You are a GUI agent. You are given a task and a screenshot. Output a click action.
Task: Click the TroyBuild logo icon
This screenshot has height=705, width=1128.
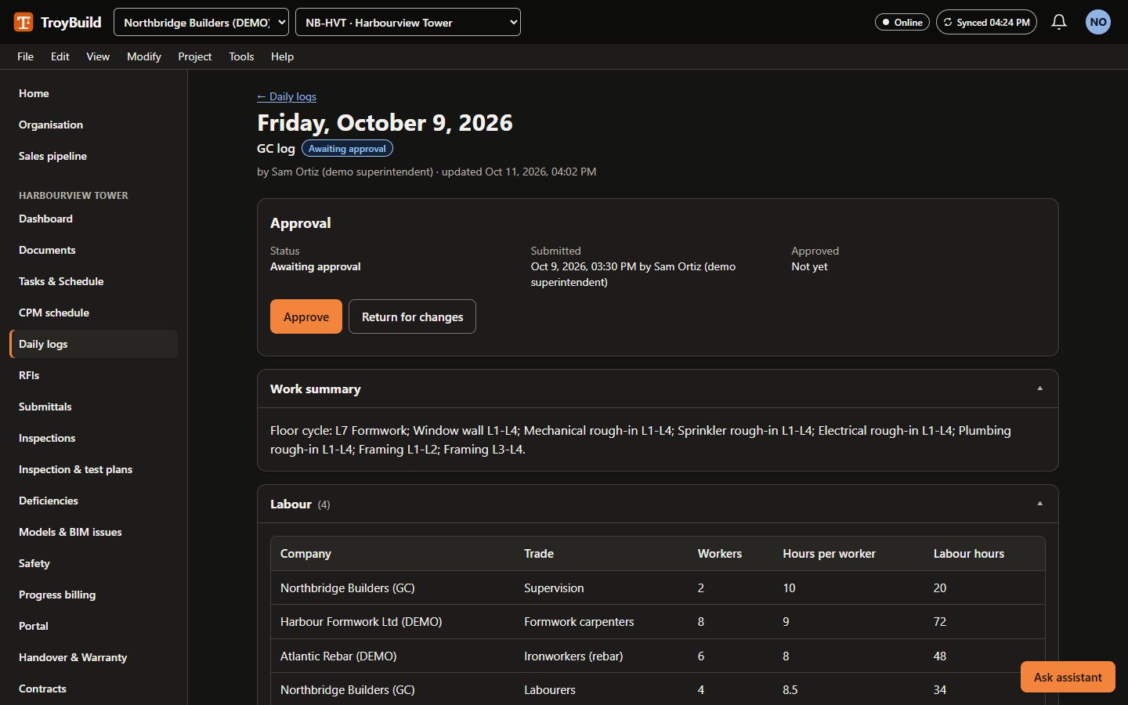23,22
